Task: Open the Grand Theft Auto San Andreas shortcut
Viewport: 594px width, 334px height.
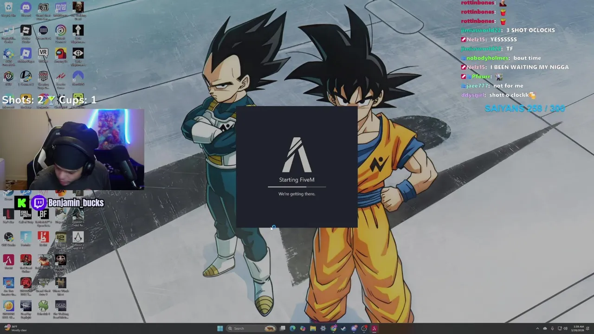Action: click(43, 10)
